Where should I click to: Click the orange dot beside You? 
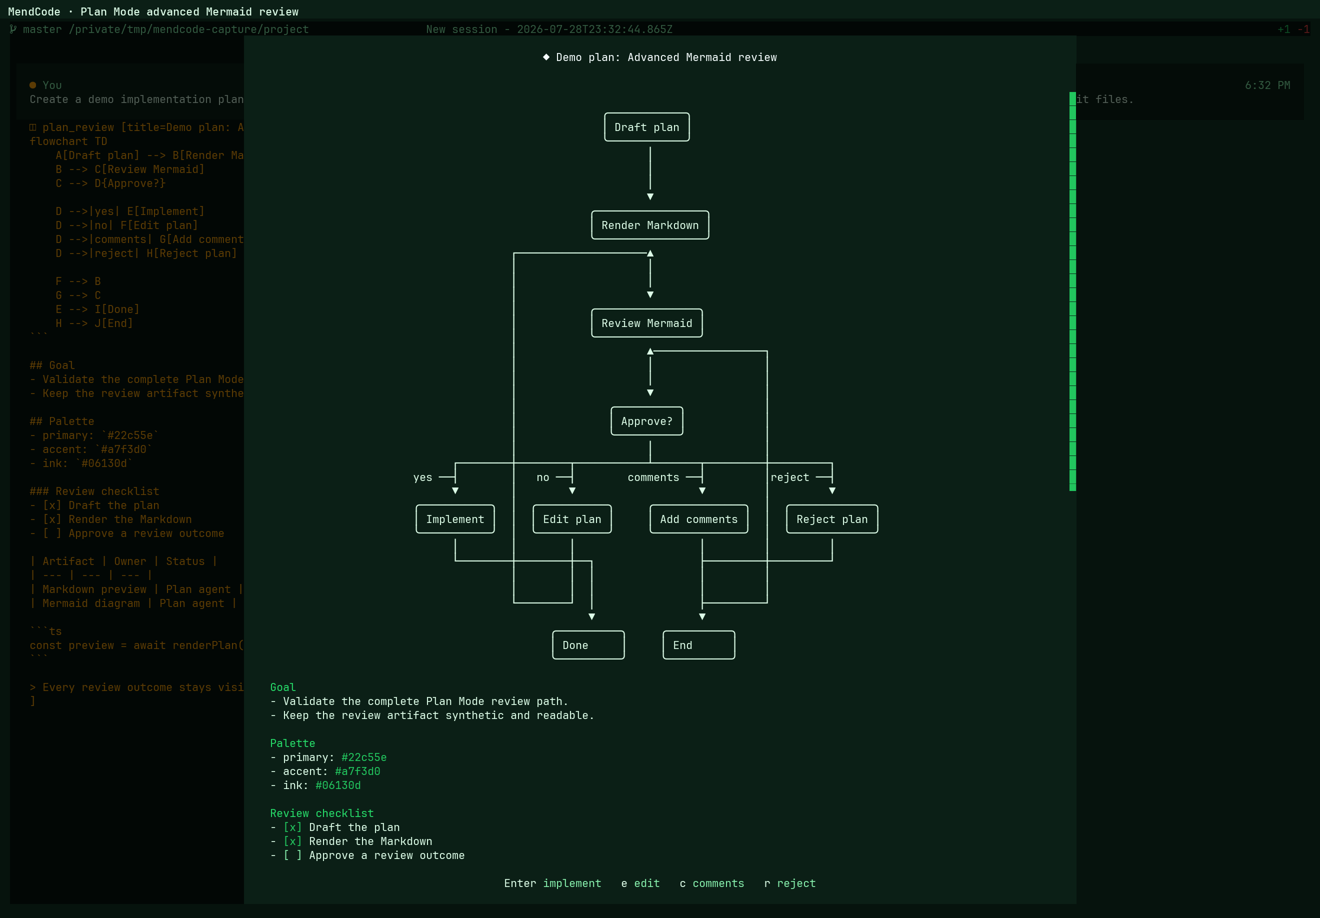(33, 85)
